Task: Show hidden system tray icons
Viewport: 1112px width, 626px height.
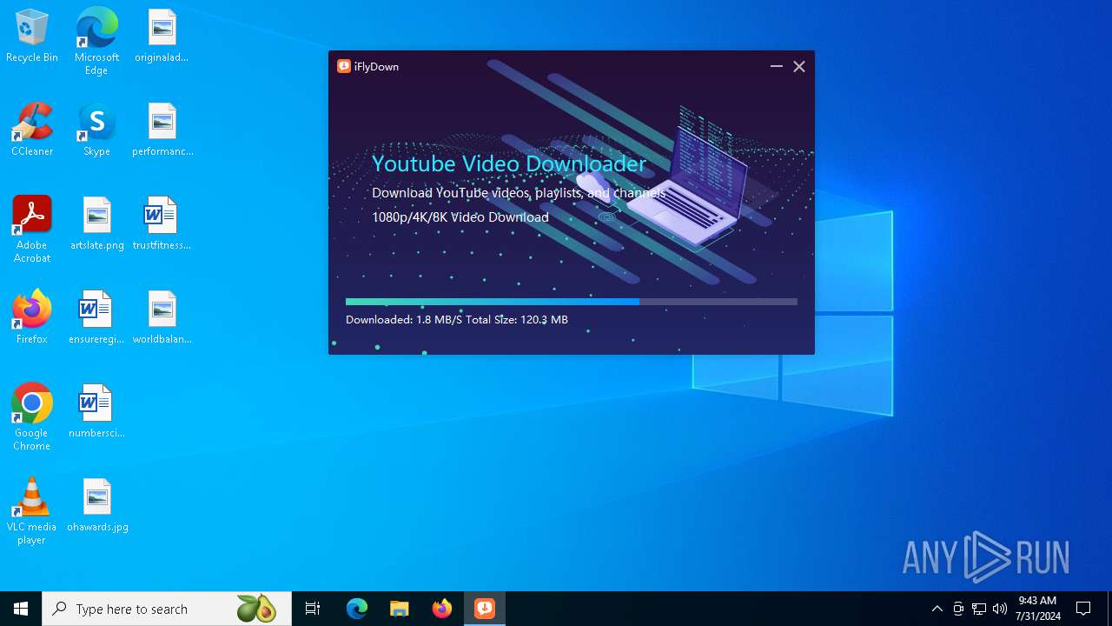Action: click(x=937, y=609)
